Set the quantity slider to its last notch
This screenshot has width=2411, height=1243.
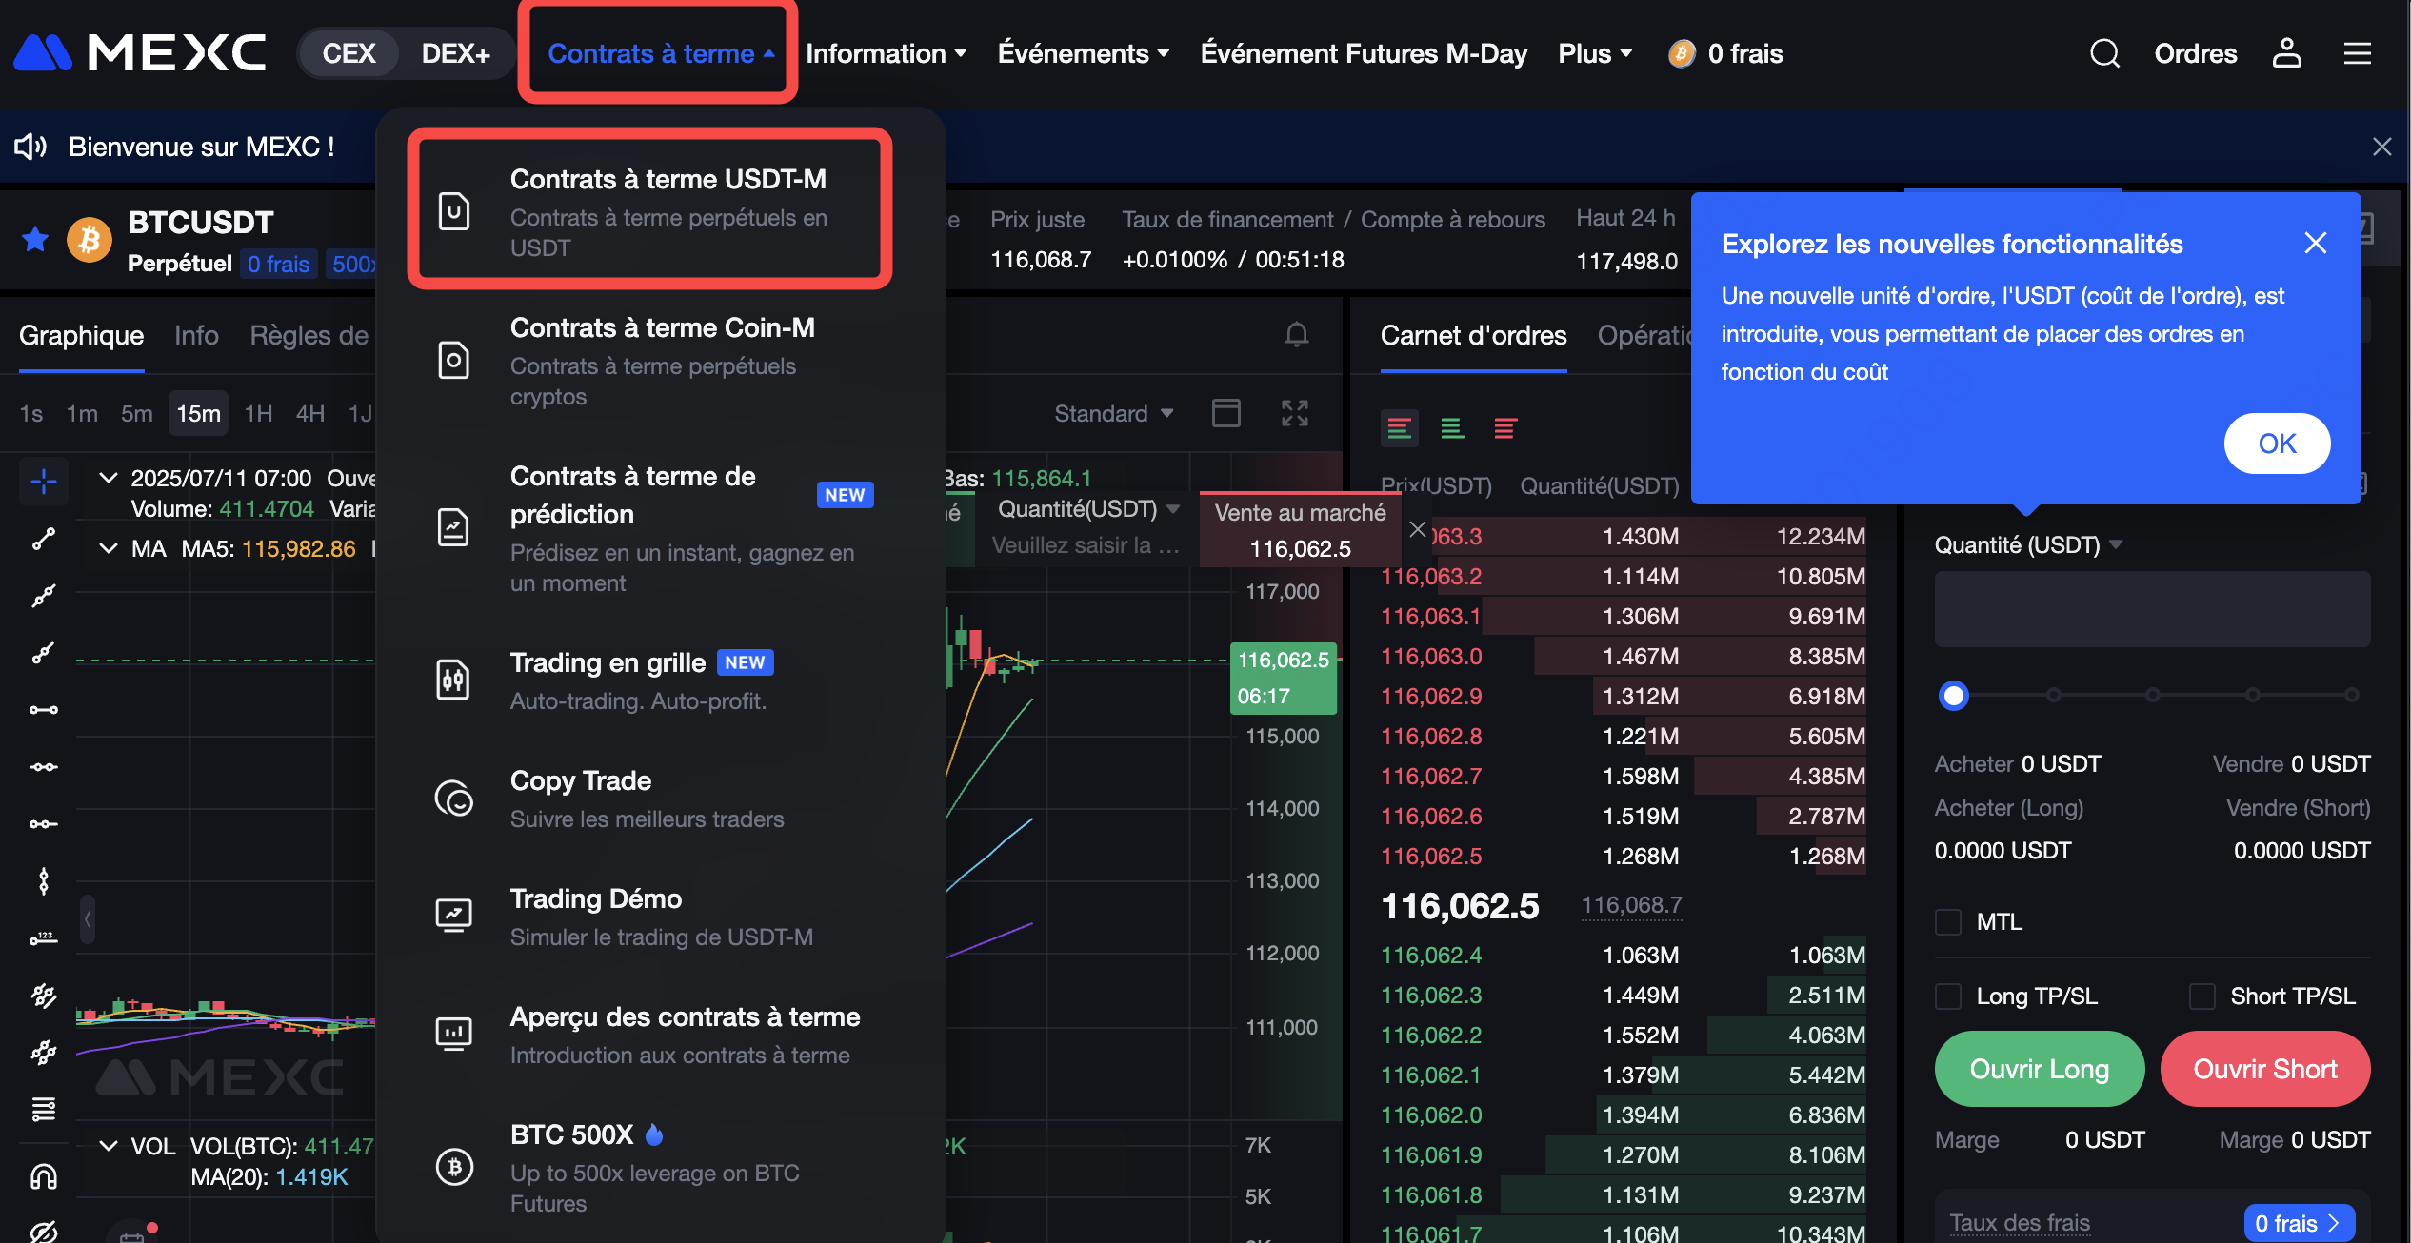[2351, 695]
